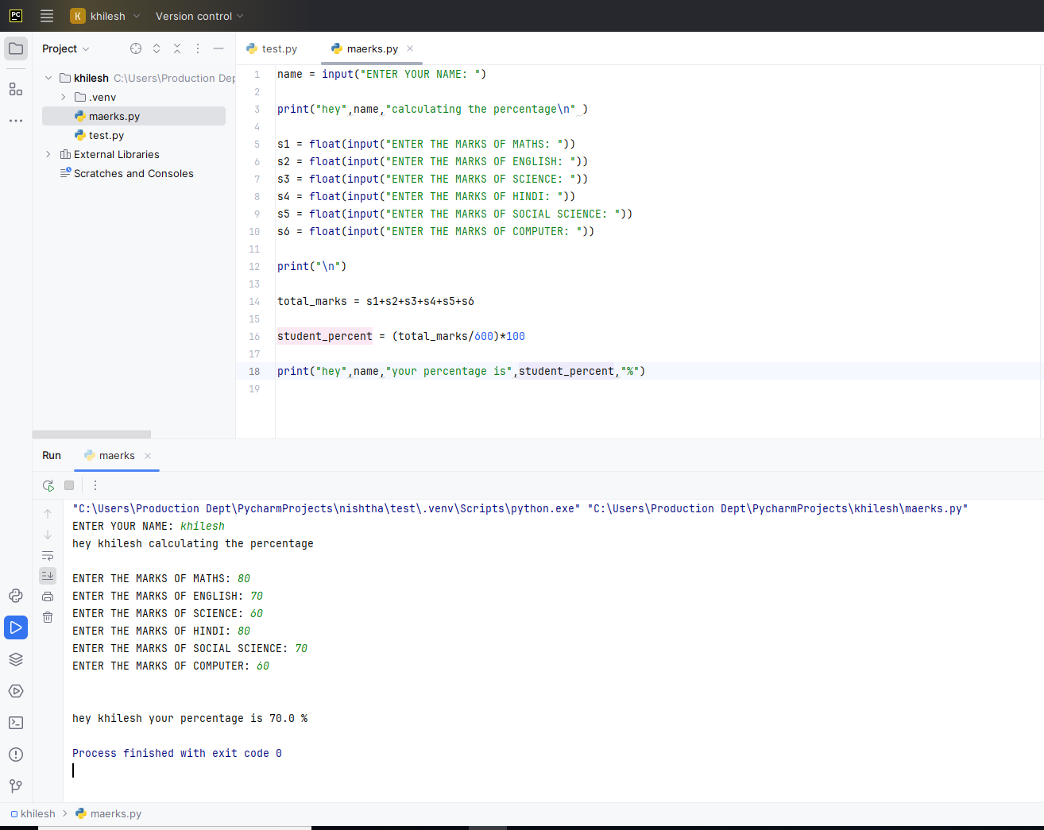Select opened file crosshair icon
The image size is (1044, 830).
(136, 48)
